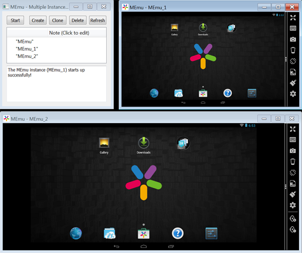
Task: Open keyboard mapping in MEmu_1 sidebar
Action: point(293,29)
